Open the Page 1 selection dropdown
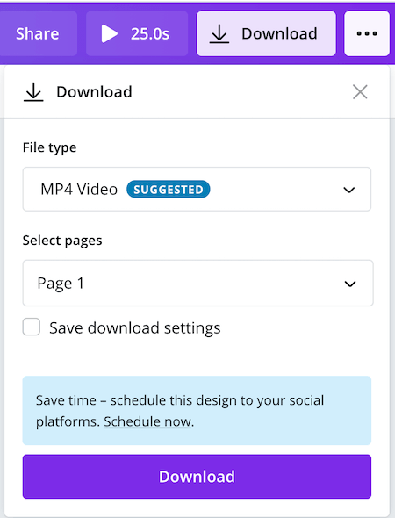 tap(197, 283)
